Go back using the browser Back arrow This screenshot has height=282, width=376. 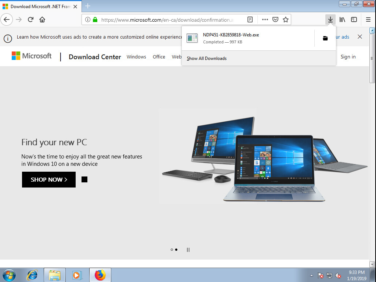click(7, 20)
